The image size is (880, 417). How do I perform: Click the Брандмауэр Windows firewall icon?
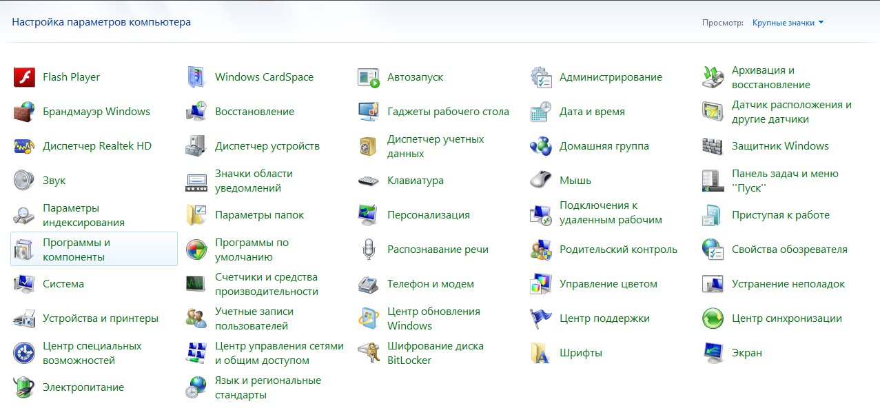coord(24,112)
